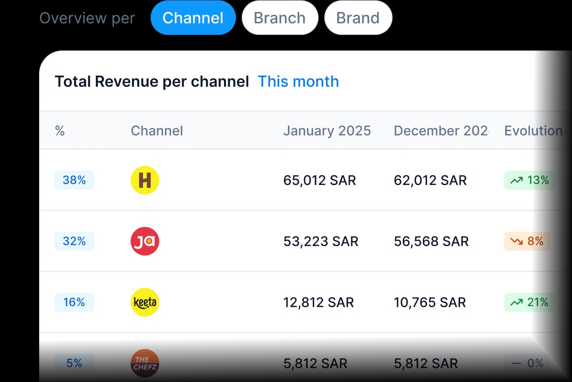Screen dimensions: 572x382
Task: Click the 16% share badge
Action: 74,302
